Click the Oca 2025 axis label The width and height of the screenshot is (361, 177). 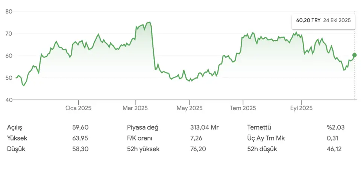(78, 108)
